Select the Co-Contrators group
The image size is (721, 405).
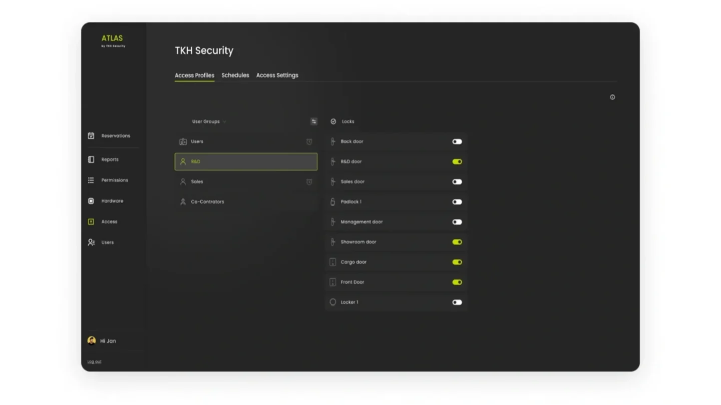(246, 201)
